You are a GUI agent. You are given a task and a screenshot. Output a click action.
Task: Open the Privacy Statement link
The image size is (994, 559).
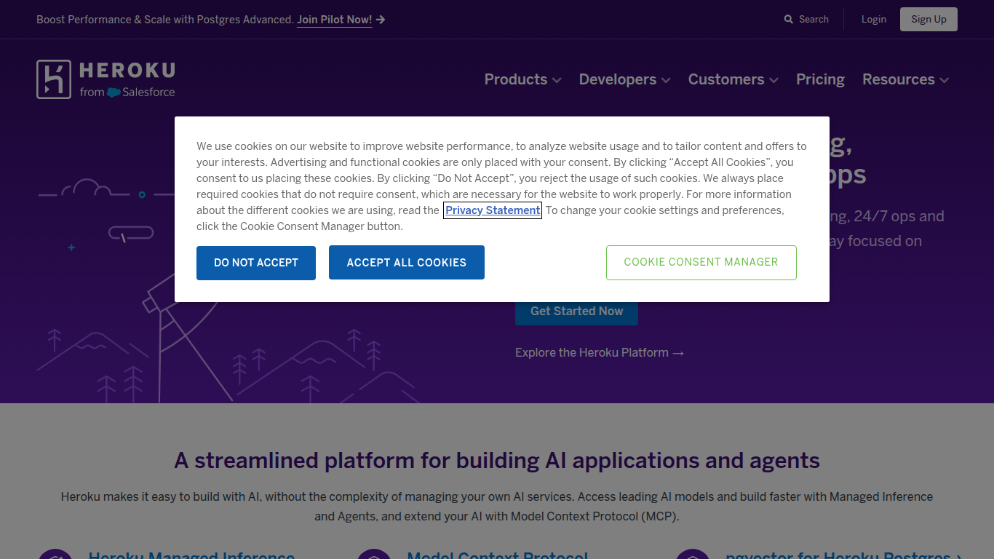pos(493,210)
